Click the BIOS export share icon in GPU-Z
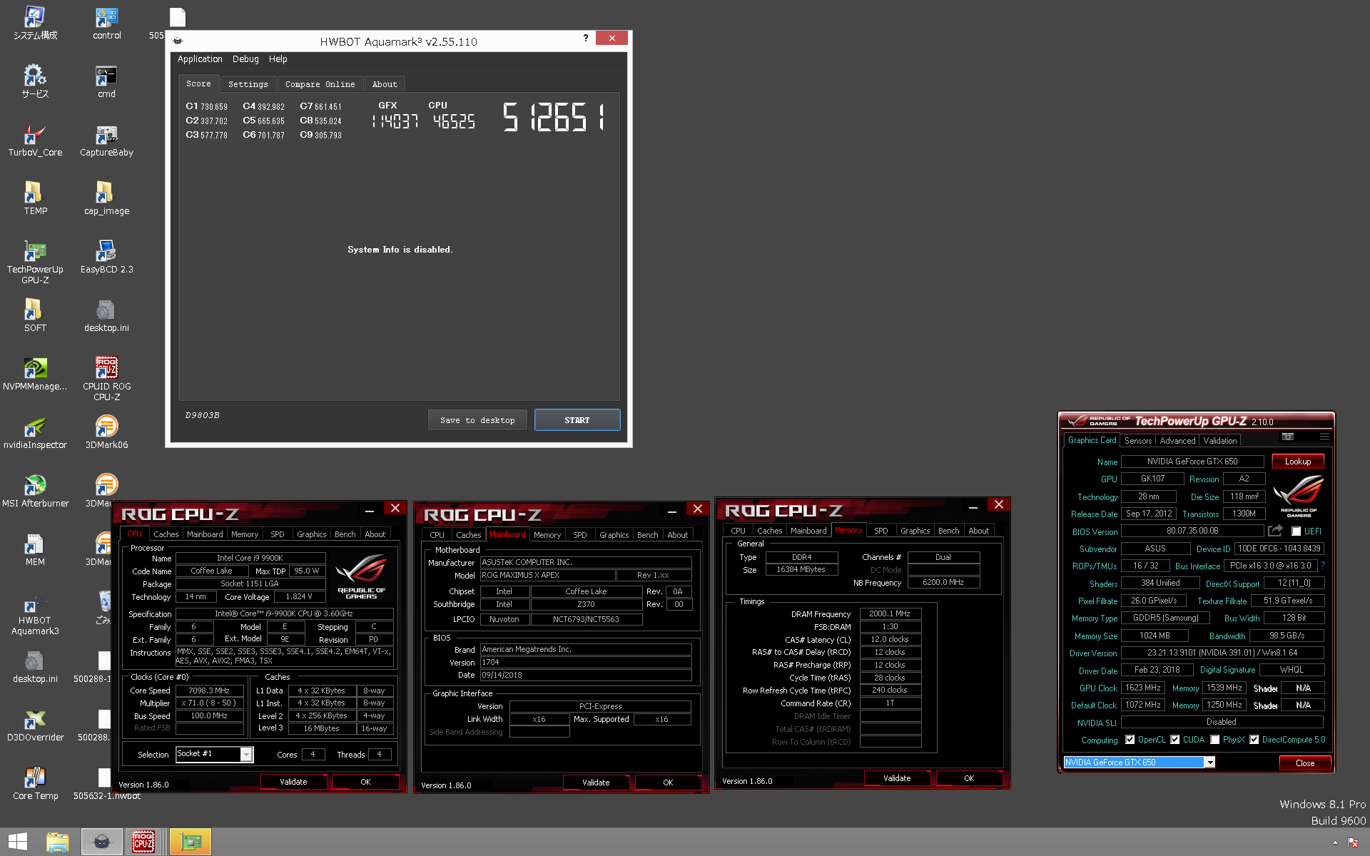Image resolution: width=1370 pixels, height=856 pixels. pos(1275,531)
